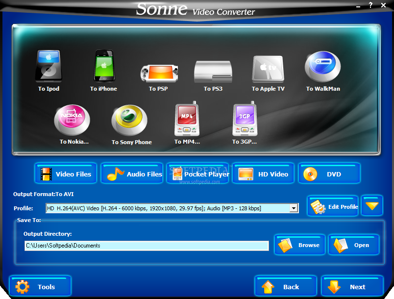Select the To Ipod conversion icon
Image resolution: width=394 pixels, height=299 pixels.
[49, 66]
